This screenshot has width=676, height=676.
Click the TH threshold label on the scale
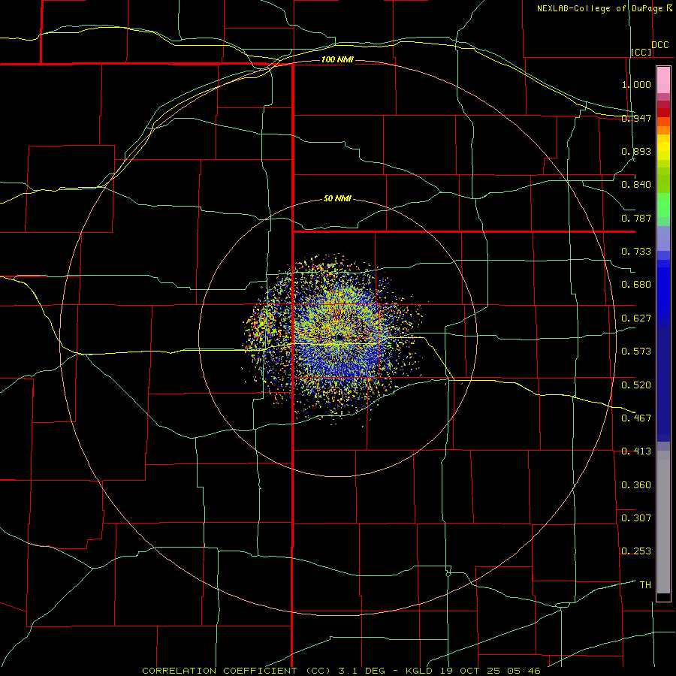pos(645,585)
